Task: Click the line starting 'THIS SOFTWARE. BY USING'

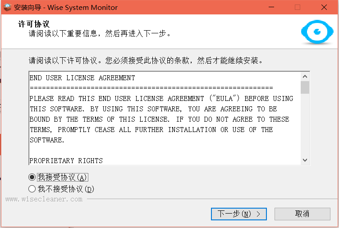Action: tap(153, 109)
